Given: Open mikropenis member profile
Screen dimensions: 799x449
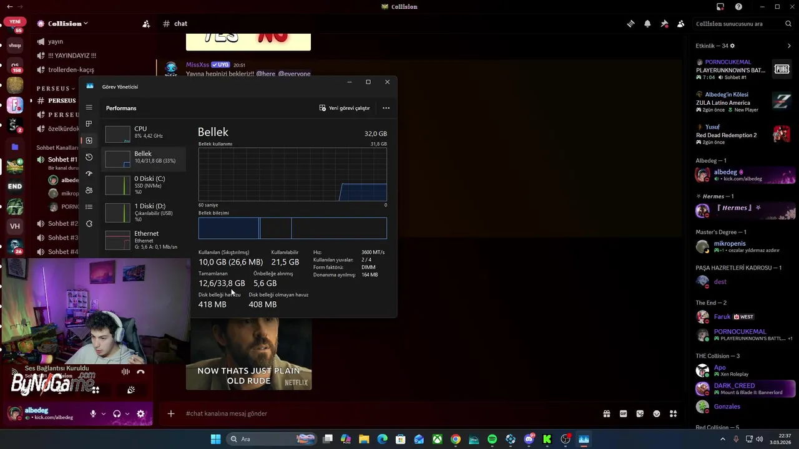Looking at the screenshot, I should tap(745, 246).
